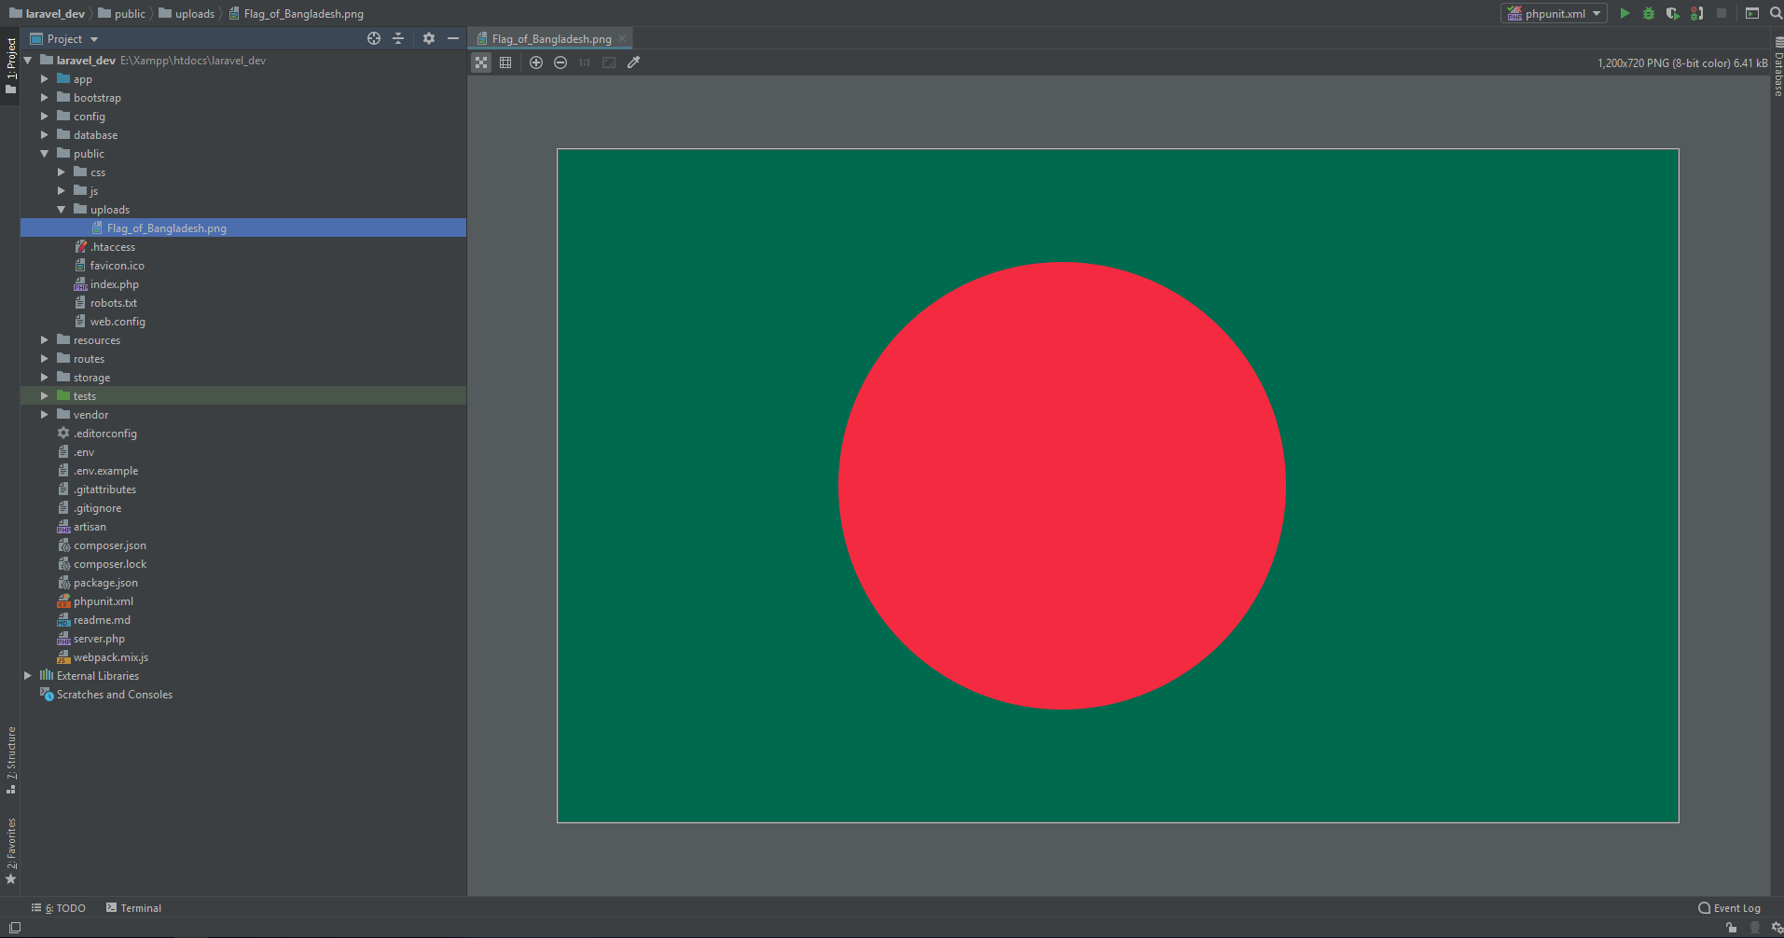Zoom out of the image

560,62
